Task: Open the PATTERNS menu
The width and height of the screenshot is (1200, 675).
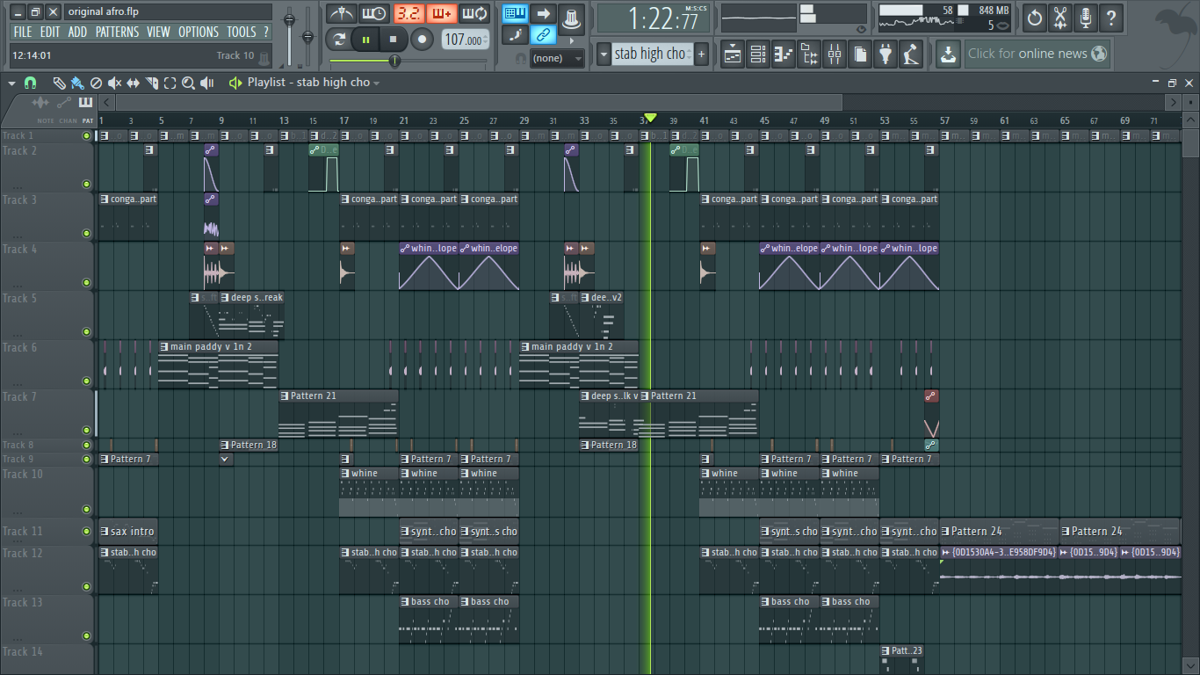Action: point(117,32)
